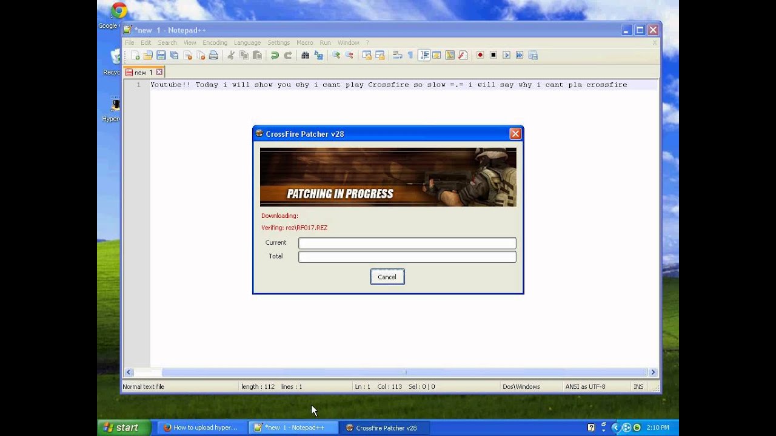Open the Window menu

[x=349, y=42]
